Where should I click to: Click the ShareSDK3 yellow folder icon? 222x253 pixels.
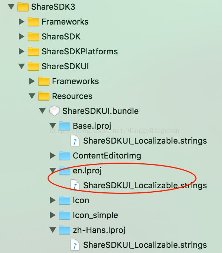point(23,7)
